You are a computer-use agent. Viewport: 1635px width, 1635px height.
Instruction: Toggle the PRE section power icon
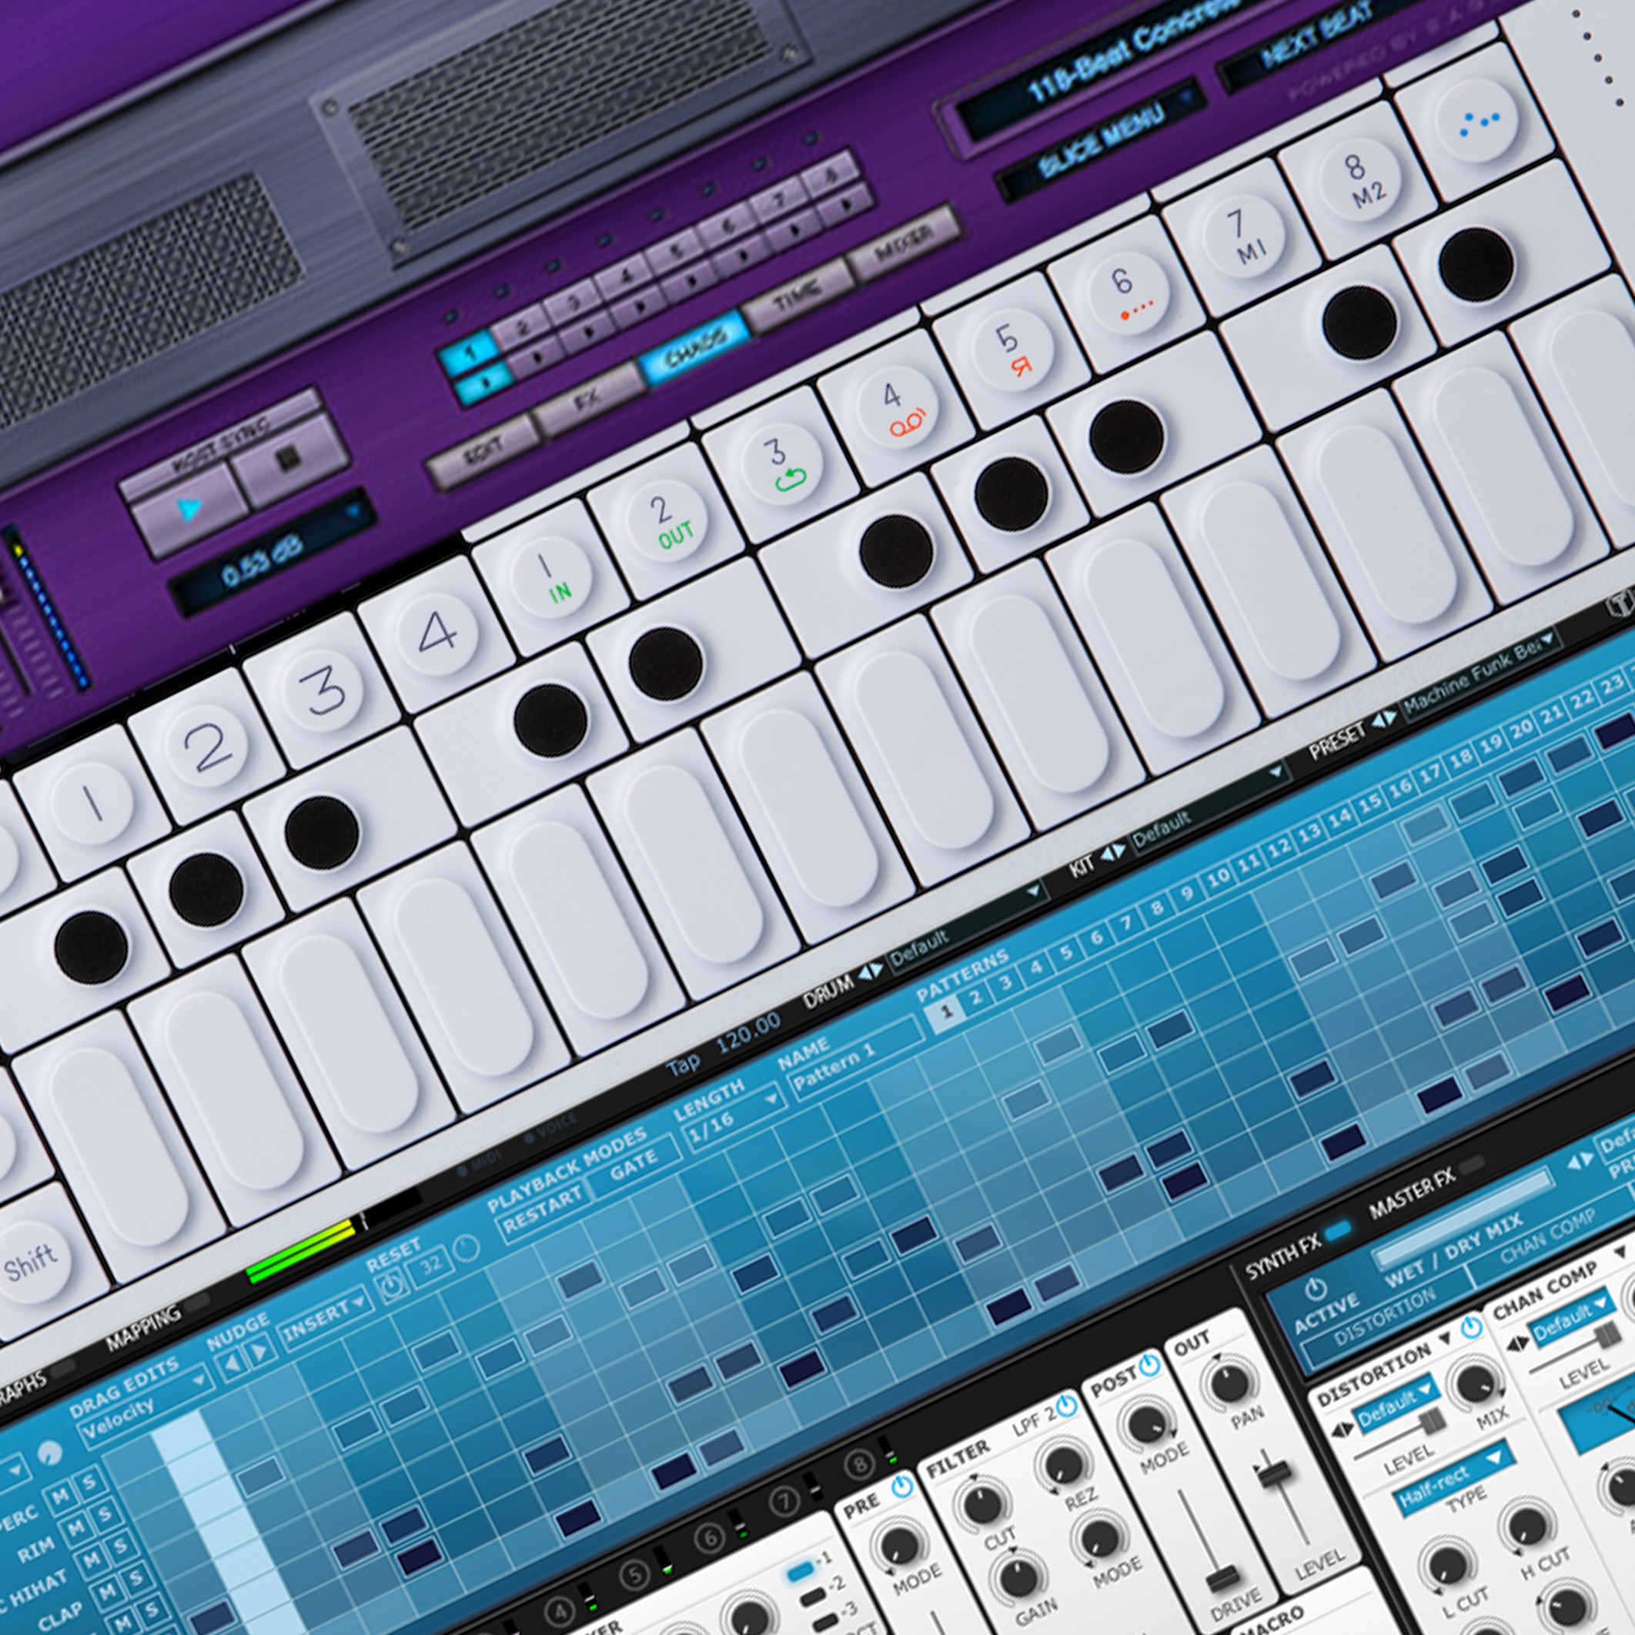(902, 1487)
